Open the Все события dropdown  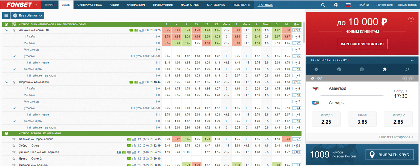pos(27,15)
